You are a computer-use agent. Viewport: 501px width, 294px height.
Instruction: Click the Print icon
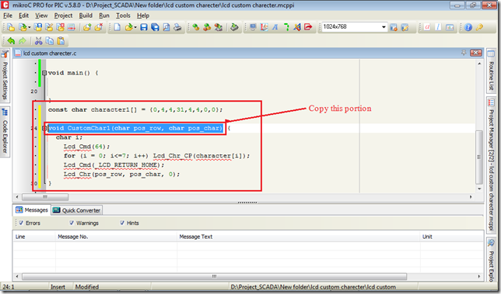click(177, 27)
